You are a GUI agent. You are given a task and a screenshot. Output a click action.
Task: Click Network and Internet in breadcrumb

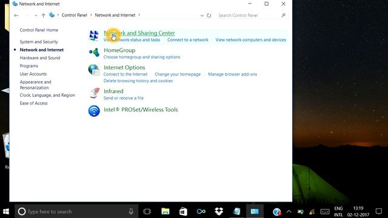(115, 15)
